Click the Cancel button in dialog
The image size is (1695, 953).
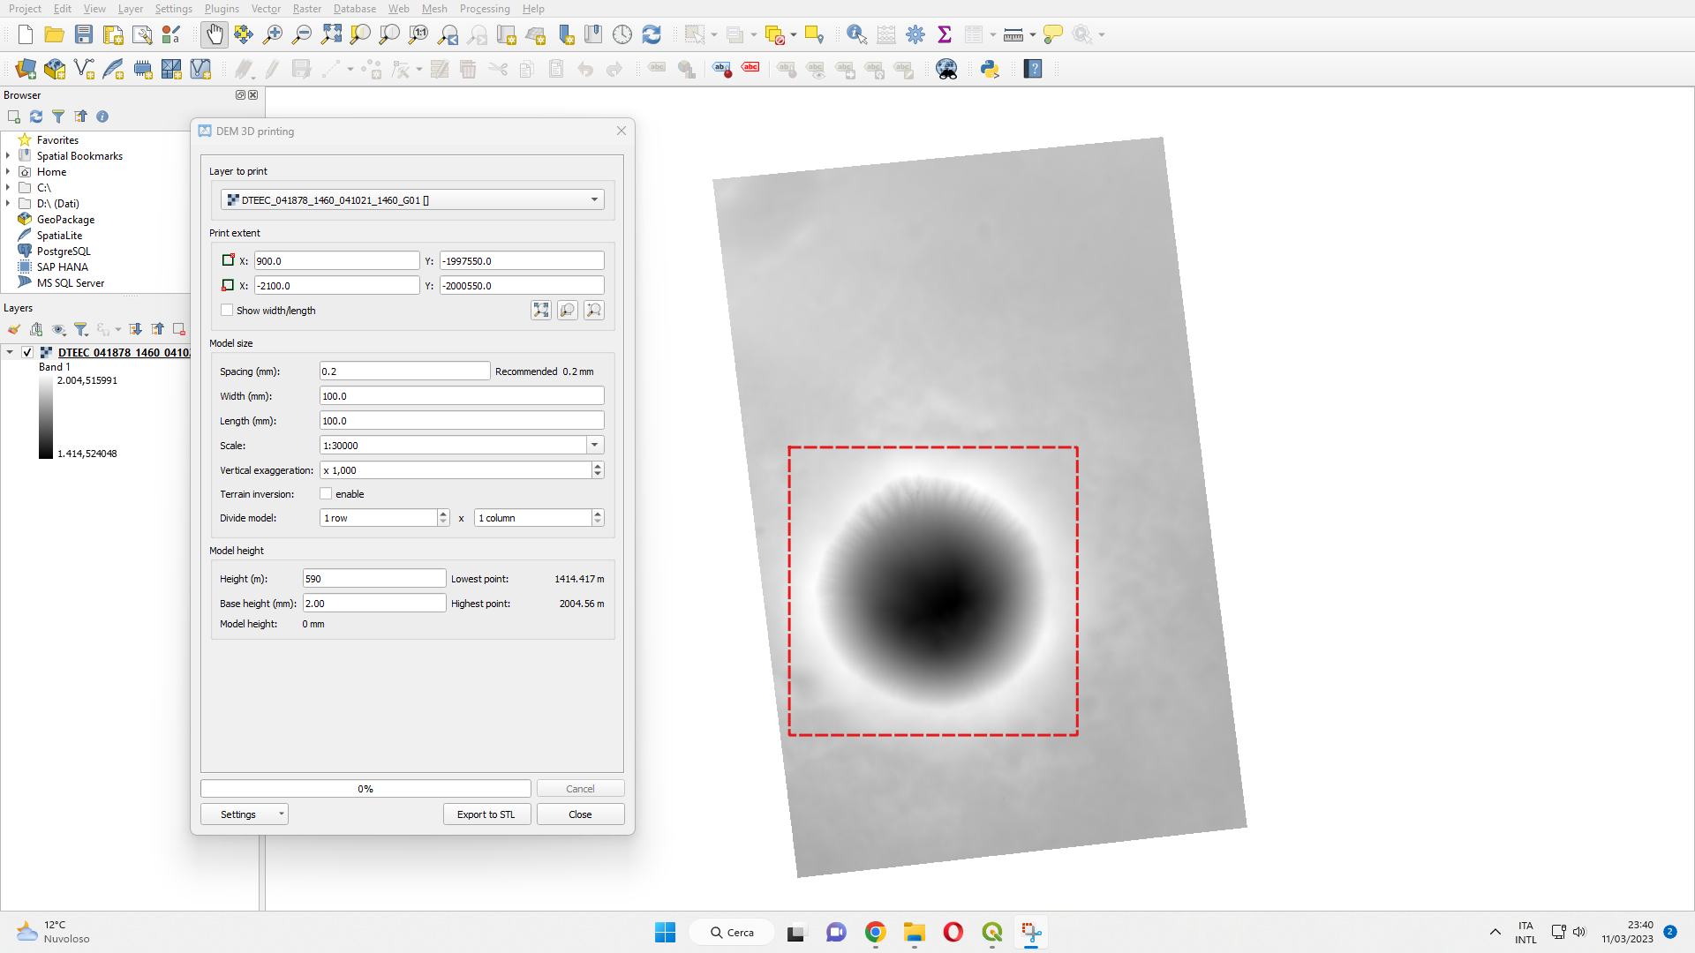click(580, 788)
